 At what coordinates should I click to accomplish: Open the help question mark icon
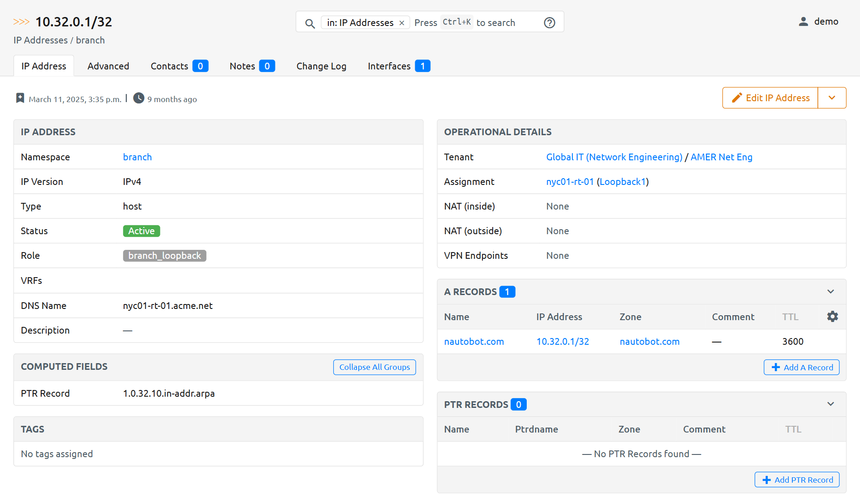click(x=549, y=22)
